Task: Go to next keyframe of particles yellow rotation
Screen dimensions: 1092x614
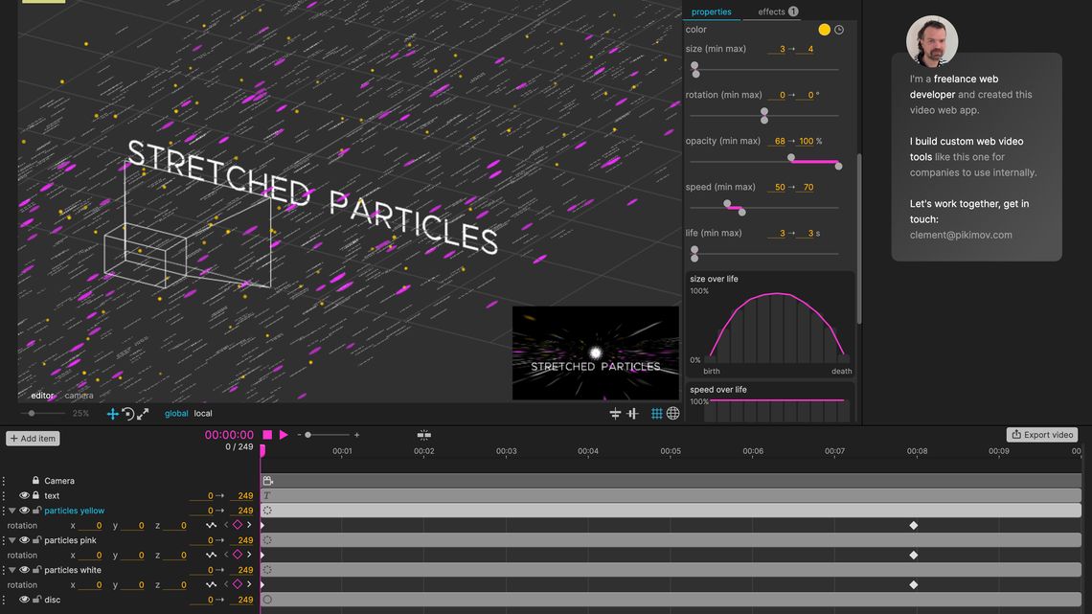Action: point(249,525)
